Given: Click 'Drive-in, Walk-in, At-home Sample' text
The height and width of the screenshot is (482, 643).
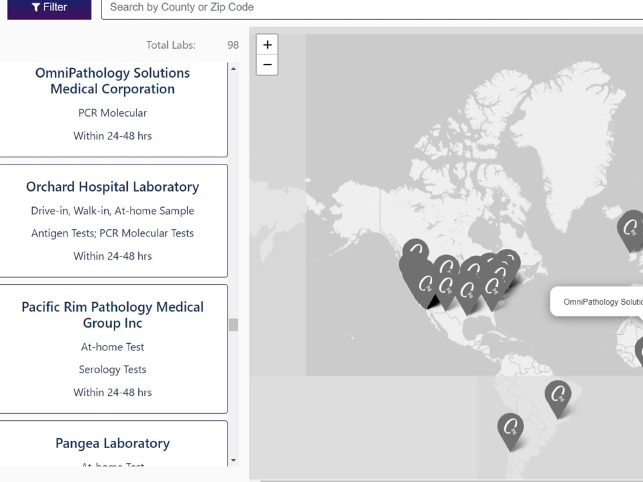Looking at the screenshot, I should point(113,211).
